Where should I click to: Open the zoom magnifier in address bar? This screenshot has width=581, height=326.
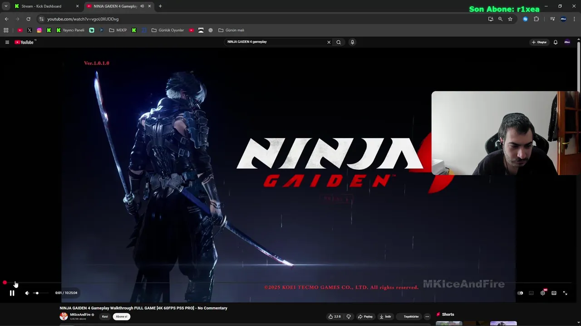pyautogui.click(x=500, y=19)
